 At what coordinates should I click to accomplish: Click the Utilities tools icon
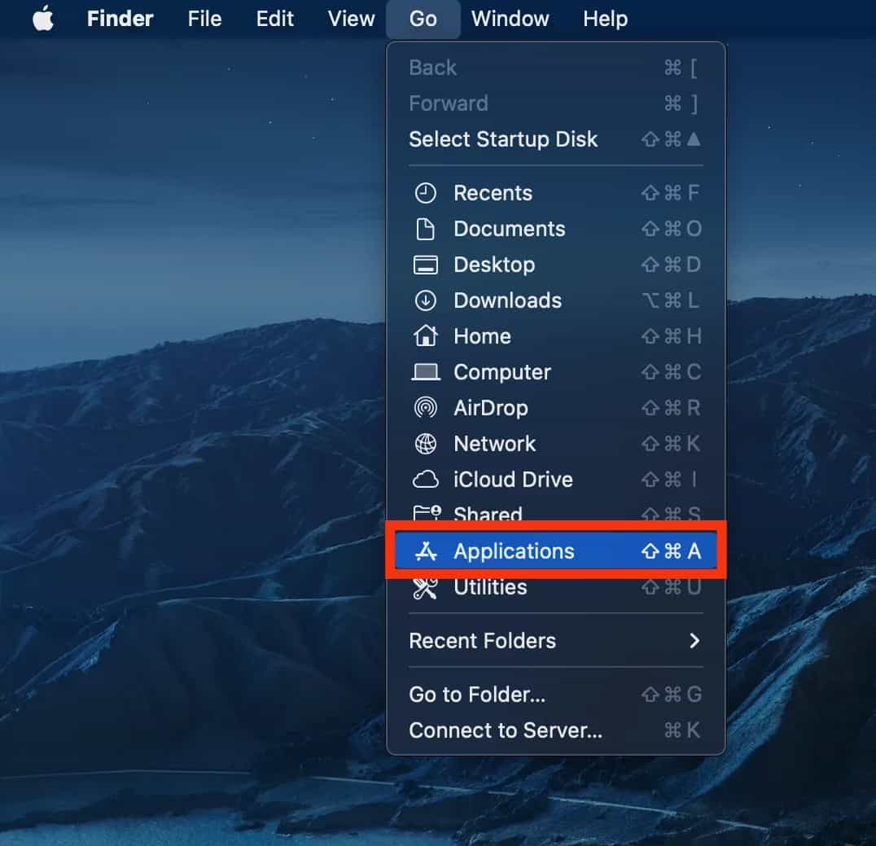tap(425, 587)
